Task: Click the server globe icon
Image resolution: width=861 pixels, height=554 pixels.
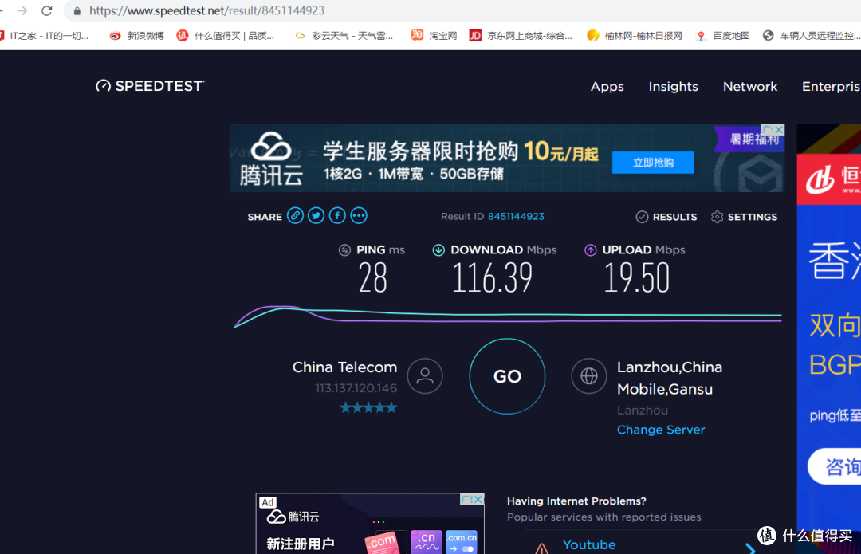Action: coord(588,376)
